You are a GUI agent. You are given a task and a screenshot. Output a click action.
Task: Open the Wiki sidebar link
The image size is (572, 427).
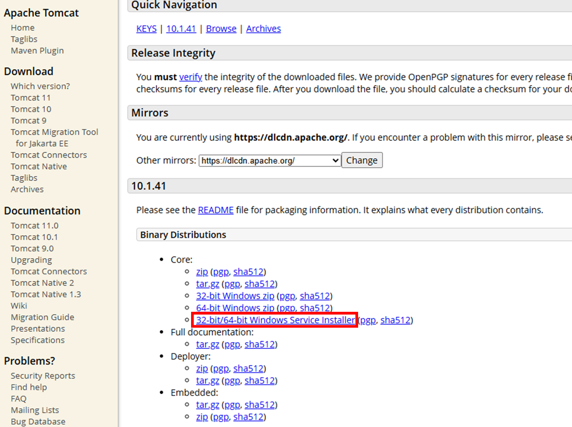(x=19, y=306)
